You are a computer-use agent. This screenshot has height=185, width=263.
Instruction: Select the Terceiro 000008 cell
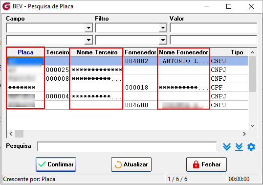[57, 79]
